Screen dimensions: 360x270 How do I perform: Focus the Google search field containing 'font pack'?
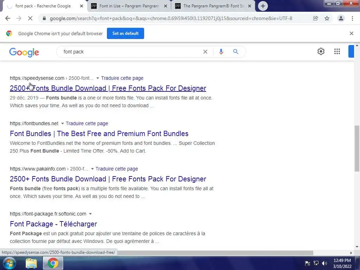(x=132, y=52)
